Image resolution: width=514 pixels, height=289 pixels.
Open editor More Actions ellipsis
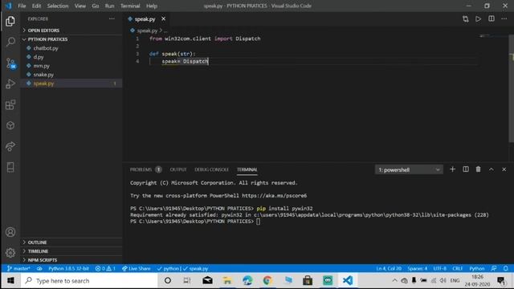504,19
